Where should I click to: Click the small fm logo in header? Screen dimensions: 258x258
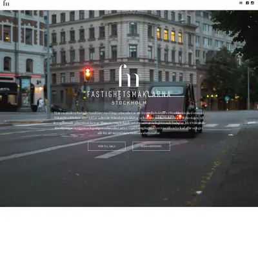point(6,3)
